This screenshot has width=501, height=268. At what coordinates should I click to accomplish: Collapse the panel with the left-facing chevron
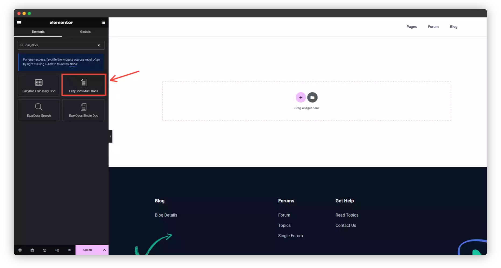tap(110, 136)
